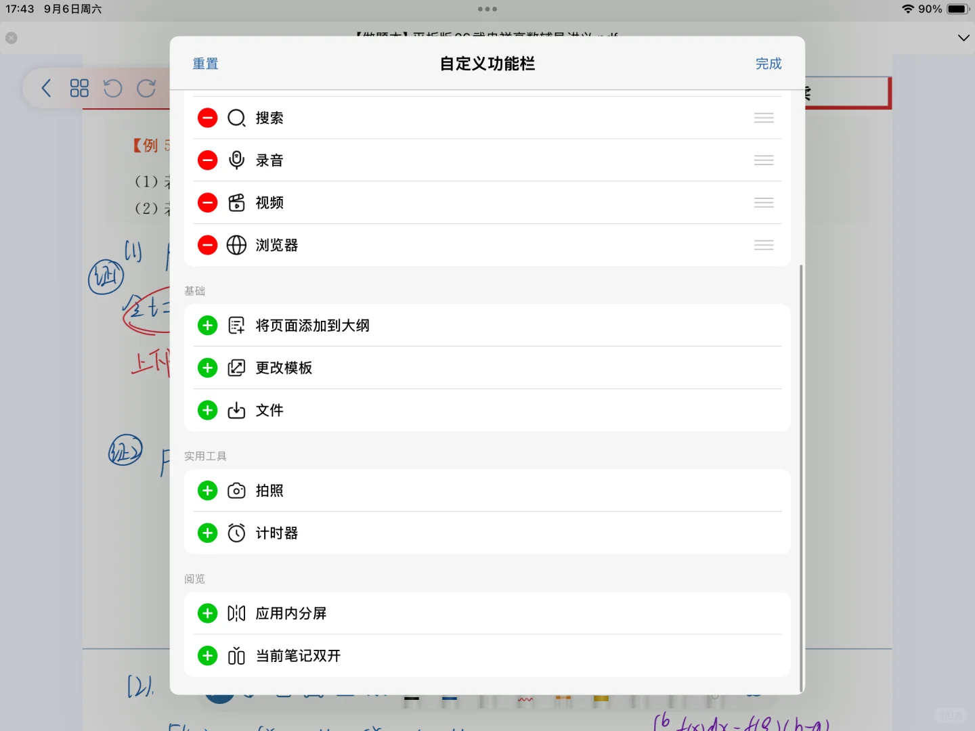Redo the last action
This screenshot has width=975, height=731.
pos(146,88)
